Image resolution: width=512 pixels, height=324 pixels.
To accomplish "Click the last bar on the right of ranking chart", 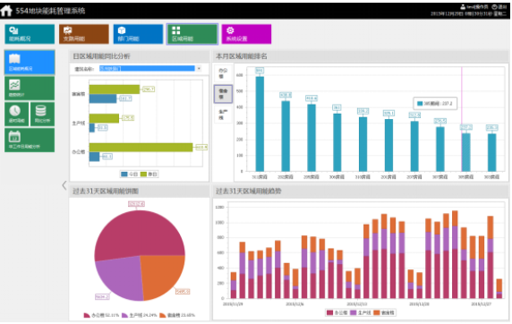I will (x=491, y=152).
